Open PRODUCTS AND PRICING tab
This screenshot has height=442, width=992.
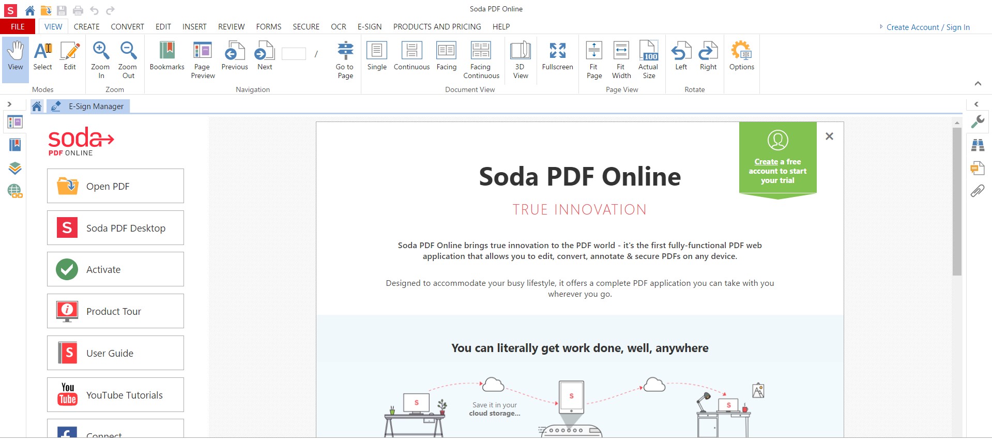pos(437,26)
